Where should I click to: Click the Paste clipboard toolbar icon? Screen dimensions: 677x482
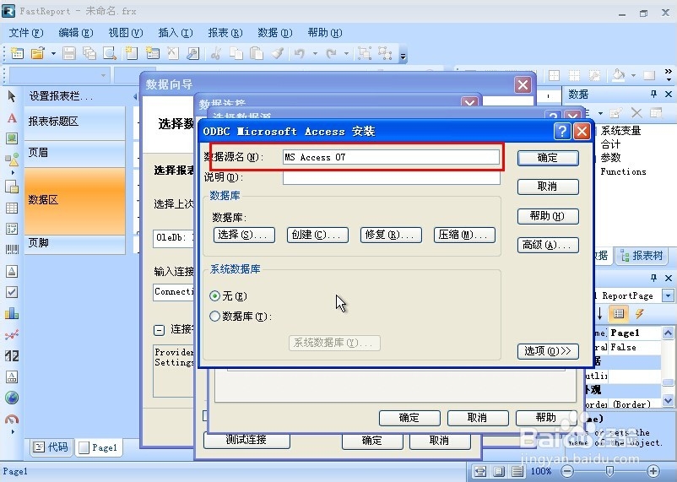(x=257, y=53)
